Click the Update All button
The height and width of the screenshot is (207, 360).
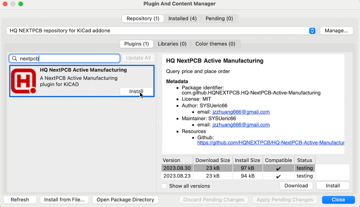pos(138,58)
